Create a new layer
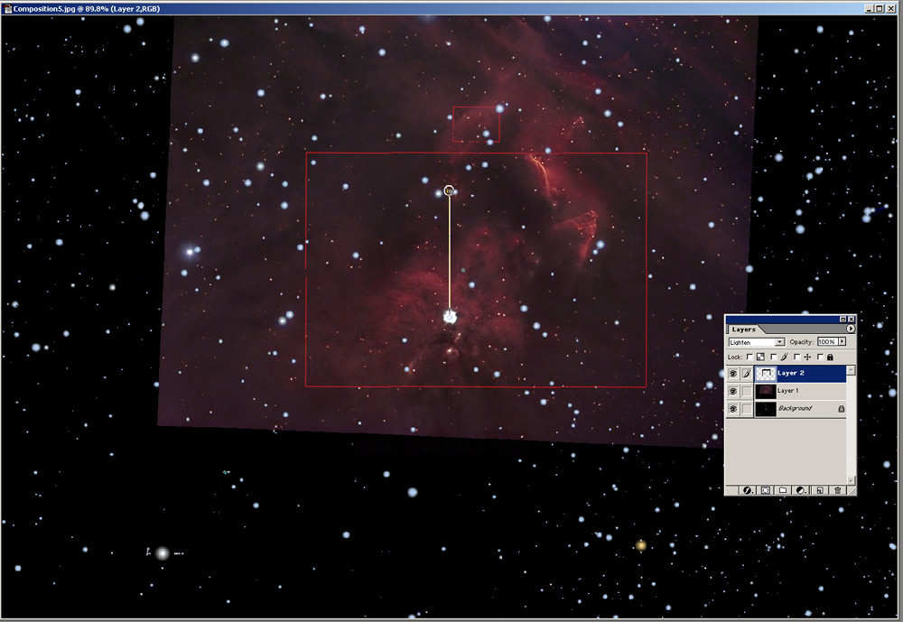Screen dimensions: 903x622 tap(819, 490)
